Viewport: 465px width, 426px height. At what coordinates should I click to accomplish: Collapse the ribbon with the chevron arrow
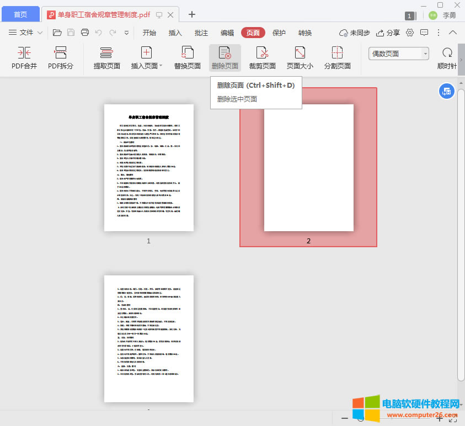tap(453, 33)
